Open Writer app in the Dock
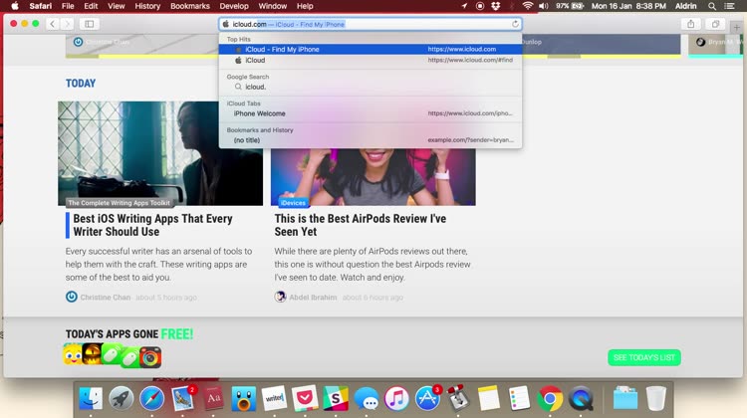Image resolution: width=747 pixels, height=418 pixels. pos(275,398)
